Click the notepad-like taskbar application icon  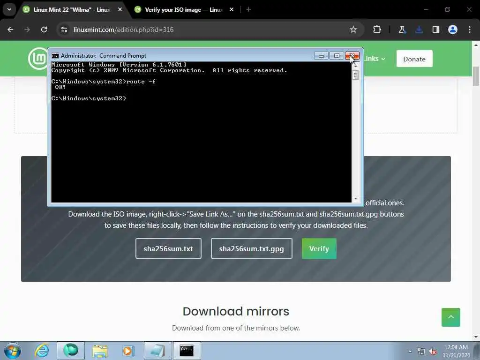(x=157, y=351)
